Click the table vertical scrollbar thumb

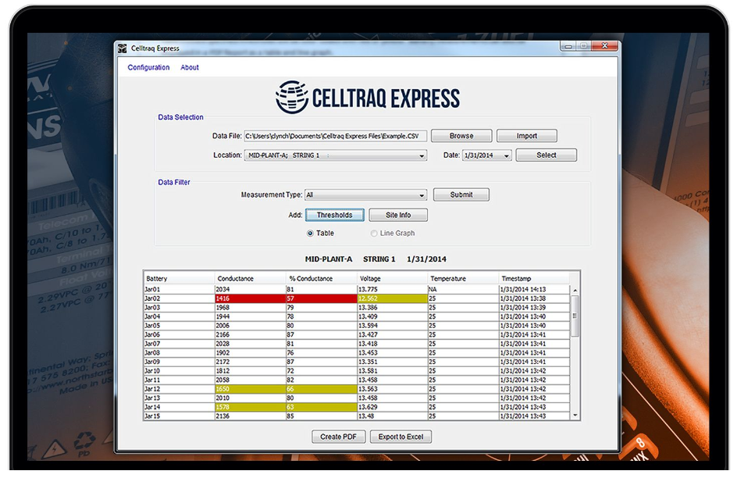click(x=575, y=316)
